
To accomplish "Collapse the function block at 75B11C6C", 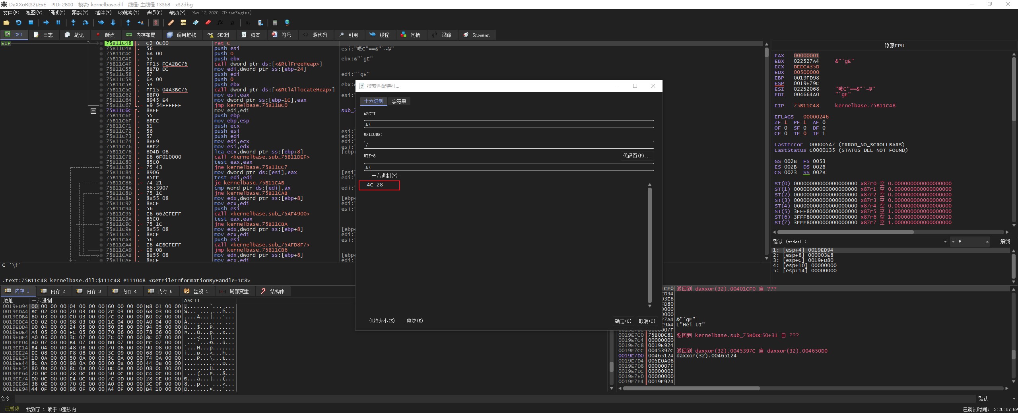I will point(93,111).
